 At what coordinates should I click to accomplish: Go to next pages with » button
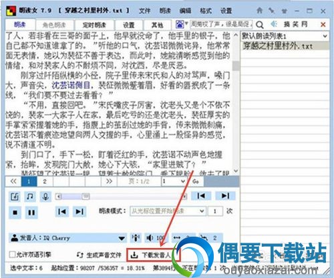point(109,181)
